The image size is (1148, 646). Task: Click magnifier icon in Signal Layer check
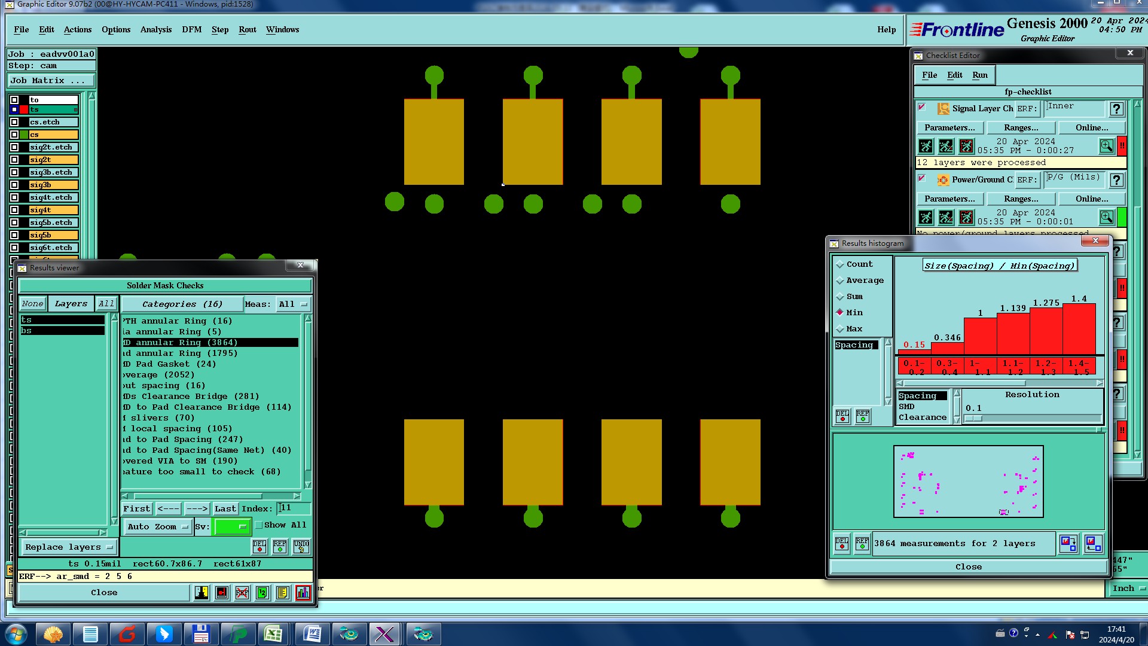(x=1106, y=145)
